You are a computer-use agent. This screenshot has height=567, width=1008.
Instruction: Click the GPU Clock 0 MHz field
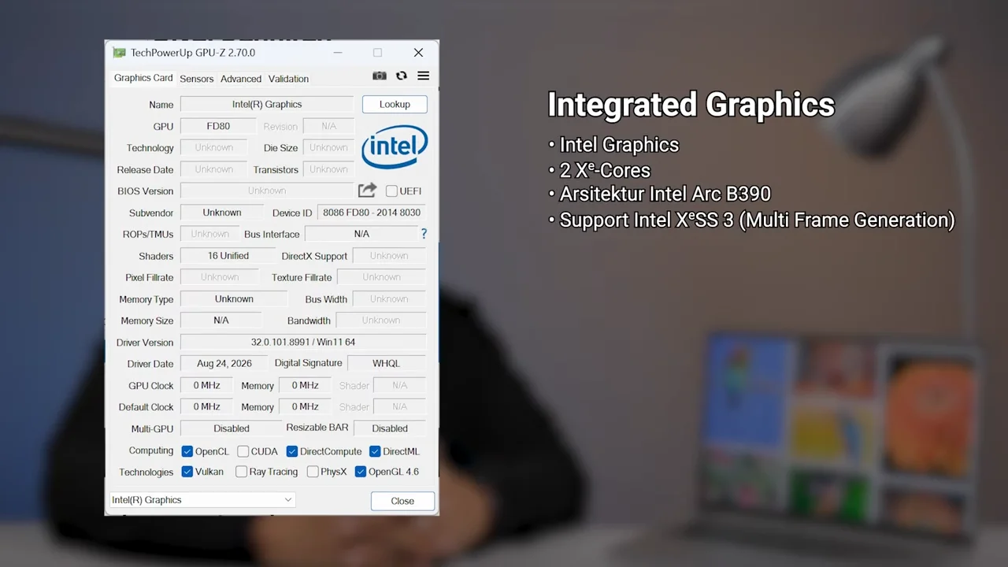pos(206,386)
